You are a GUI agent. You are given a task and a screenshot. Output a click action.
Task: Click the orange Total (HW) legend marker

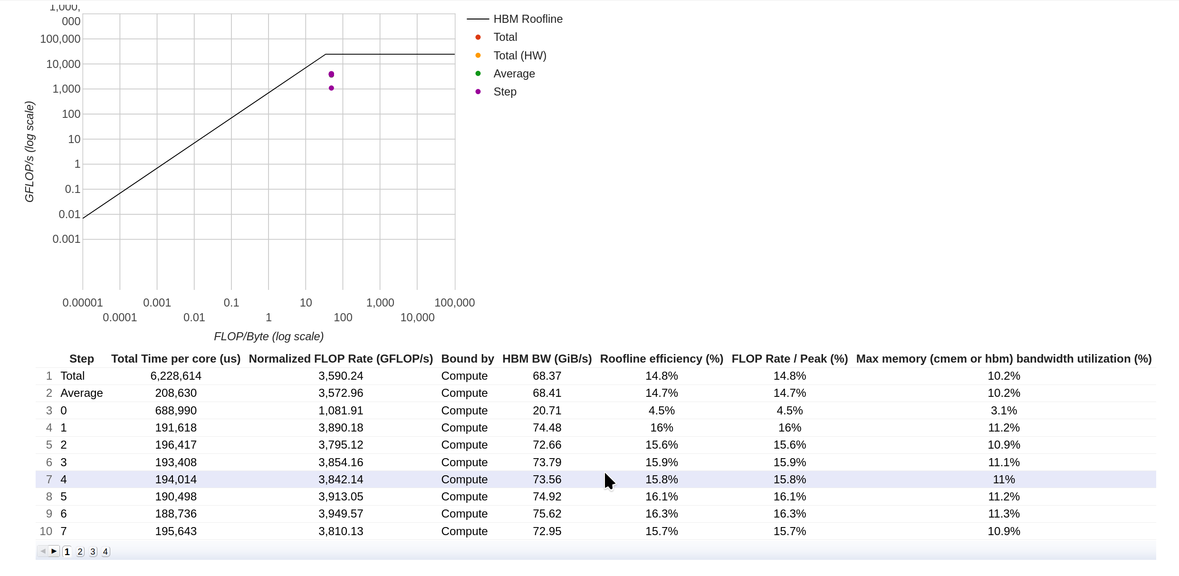pos(478,55)
